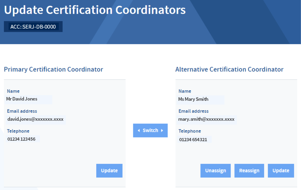Click the Update Certification Coordinators title
This screenshot has width=301, height=190.
95,10
